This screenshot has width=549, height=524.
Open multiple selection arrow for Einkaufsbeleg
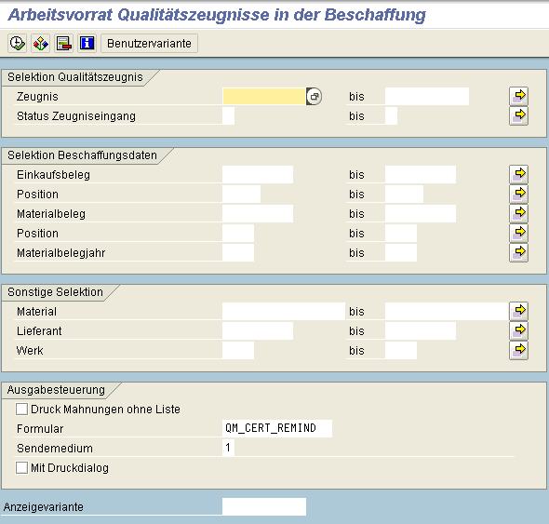(518, 174)
